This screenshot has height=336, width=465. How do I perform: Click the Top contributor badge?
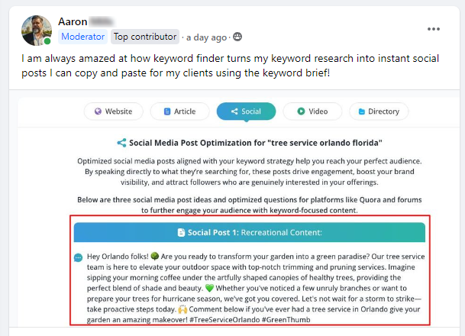point(145,37)
